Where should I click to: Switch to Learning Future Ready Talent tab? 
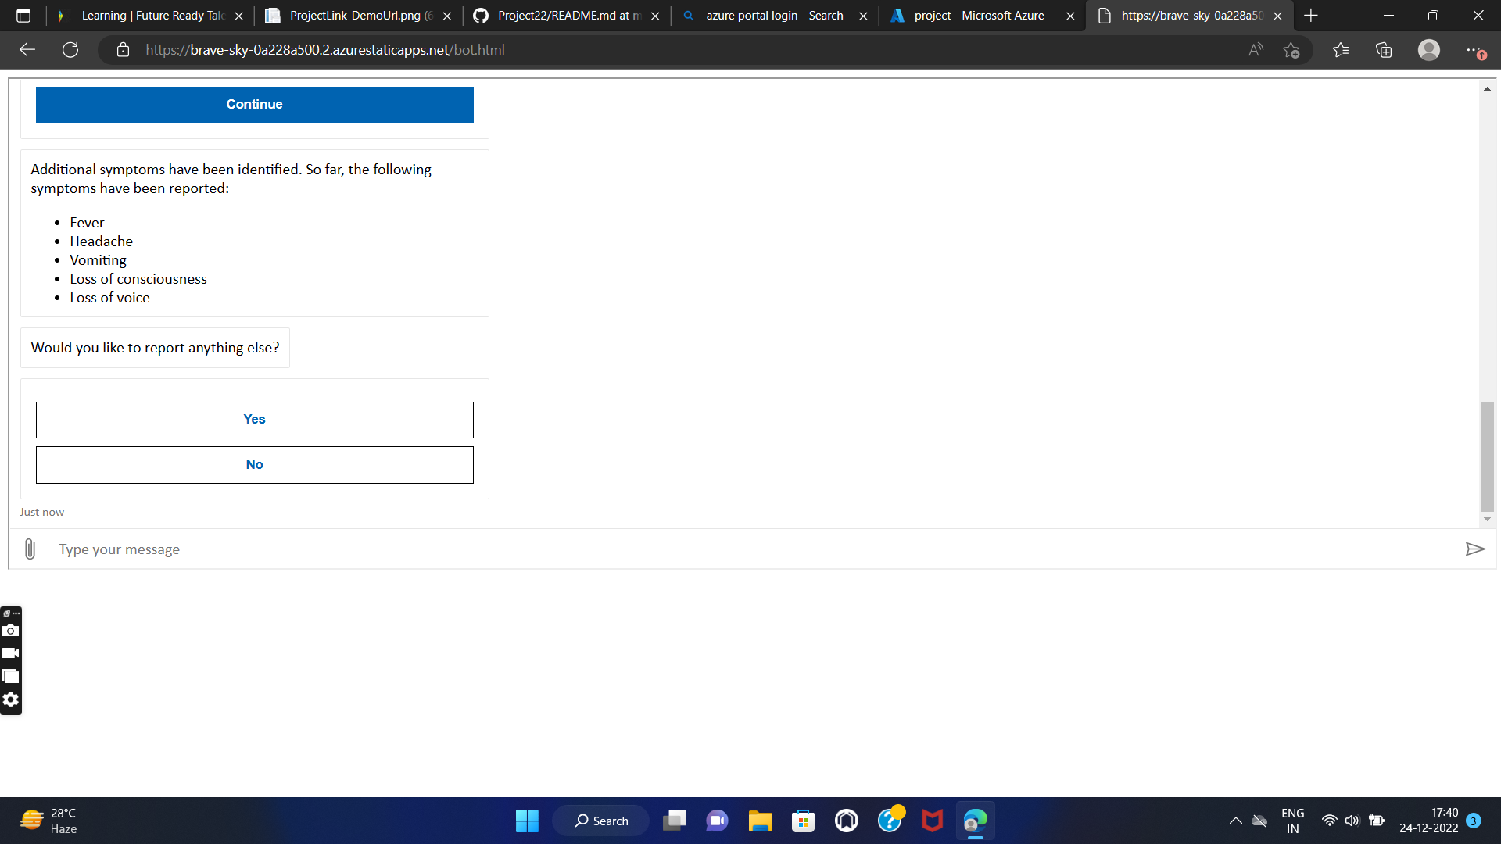152,16
